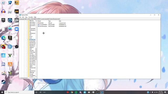Screen dimensions: 168x94
Task: Open Microsoft Edge desktop shortcut
Action: pos(3,38)
